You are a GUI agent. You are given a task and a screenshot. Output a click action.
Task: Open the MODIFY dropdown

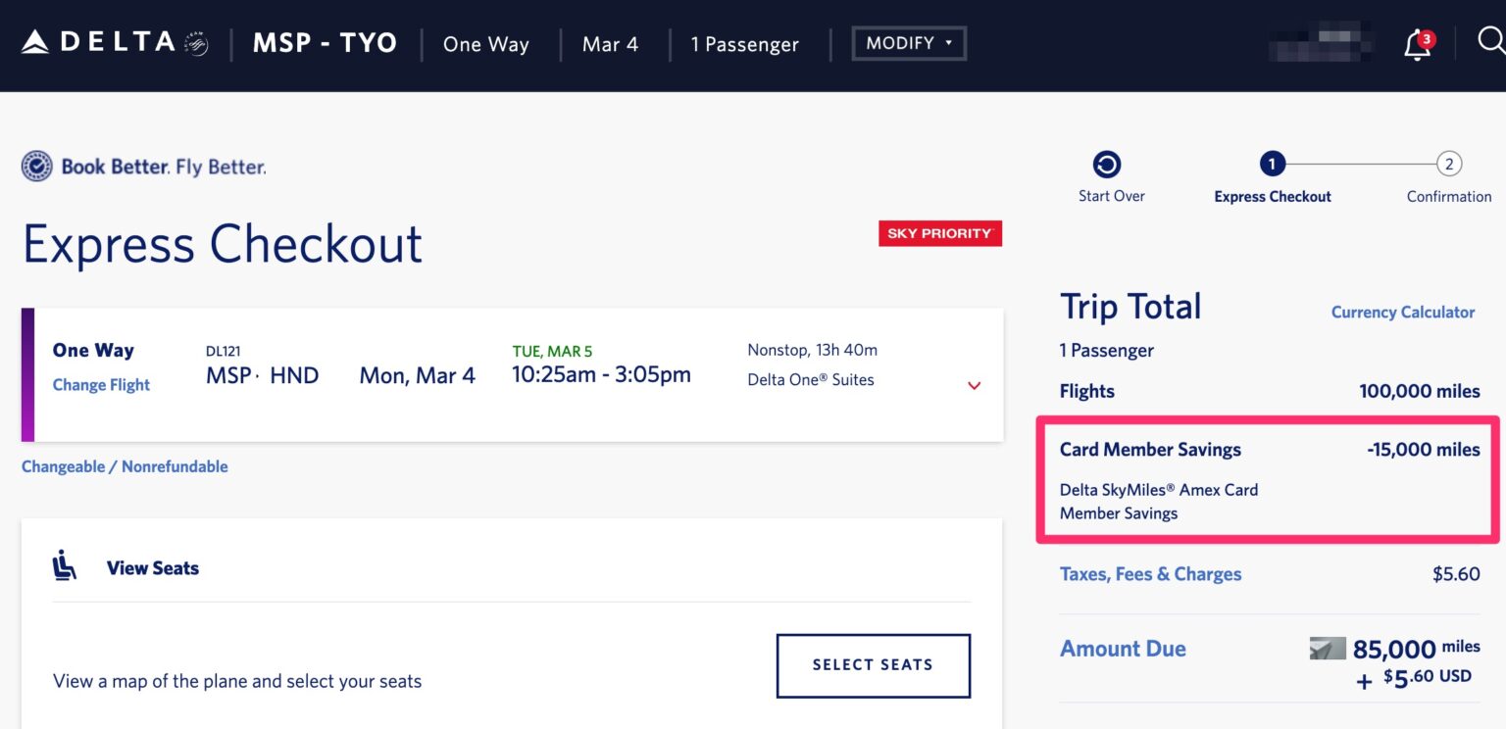coord(908,43)
